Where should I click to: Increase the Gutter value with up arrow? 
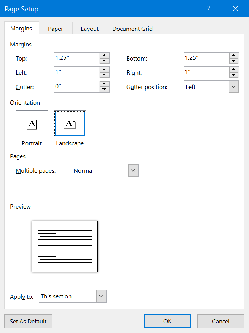click(x=104, y=84)
